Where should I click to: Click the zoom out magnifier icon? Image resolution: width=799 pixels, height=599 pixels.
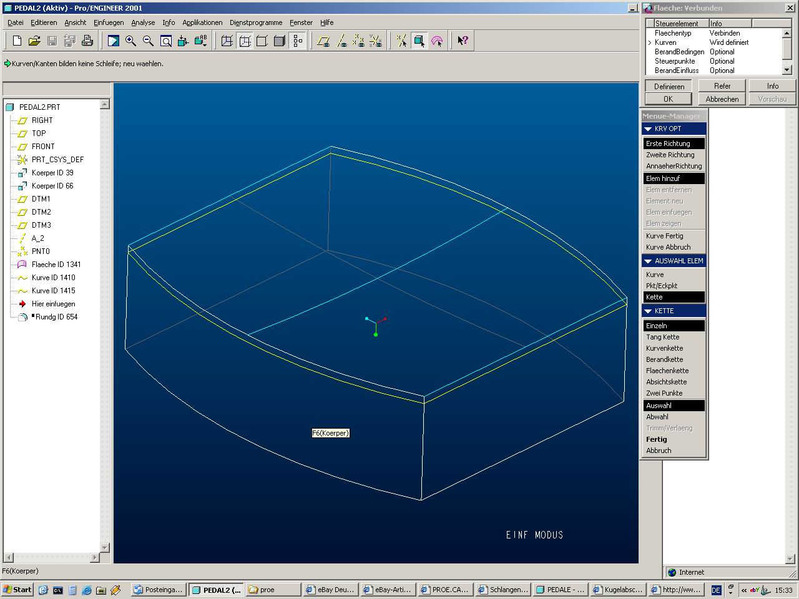coord(148,41)
